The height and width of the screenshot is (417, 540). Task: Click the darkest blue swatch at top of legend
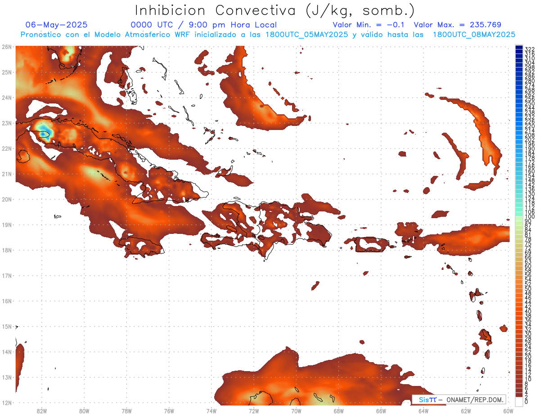pos(519,47)
